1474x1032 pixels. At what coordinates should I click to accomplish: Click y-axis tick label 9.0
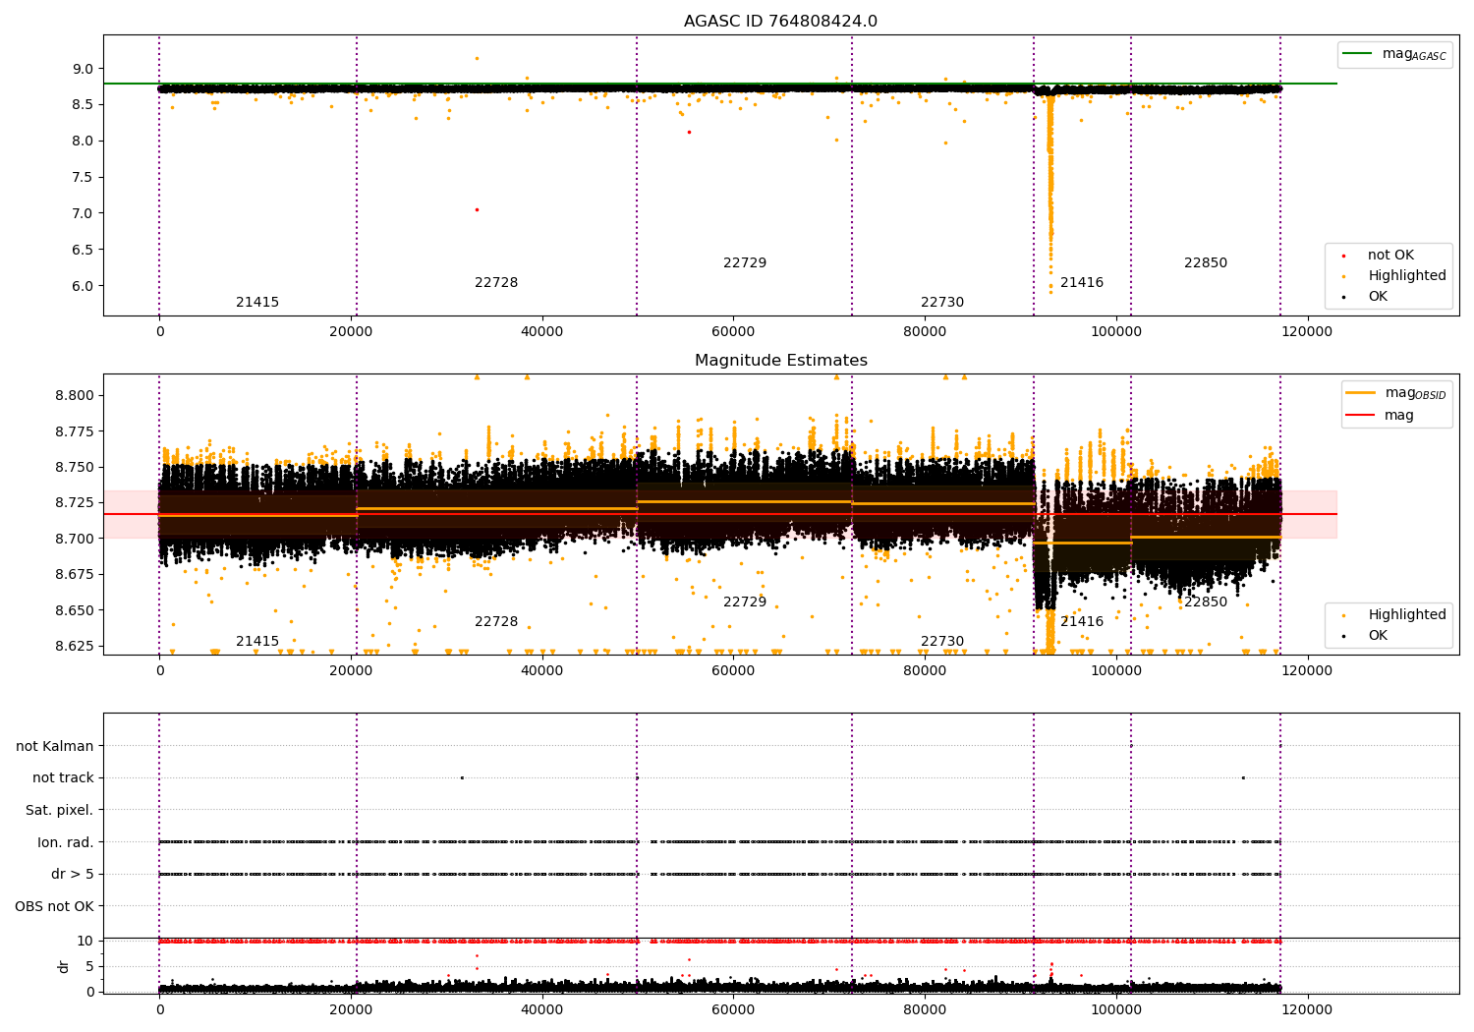click(x=83, y=69)
